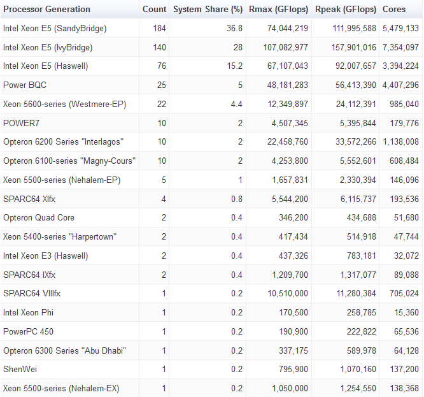Click Rpeak value 157,901,016

click(x=354, y=48)
